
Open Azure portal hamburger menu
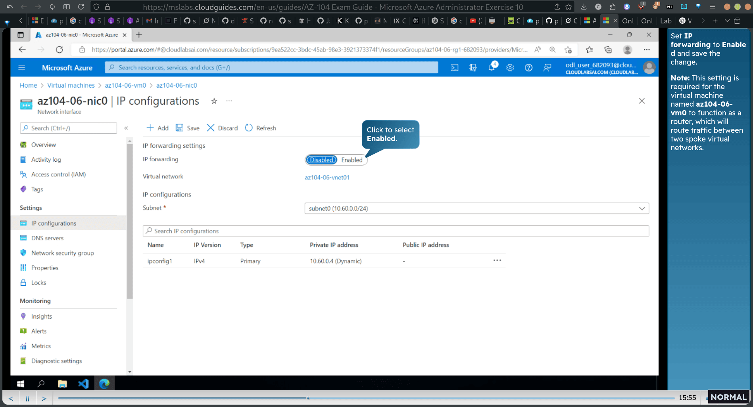22,68
